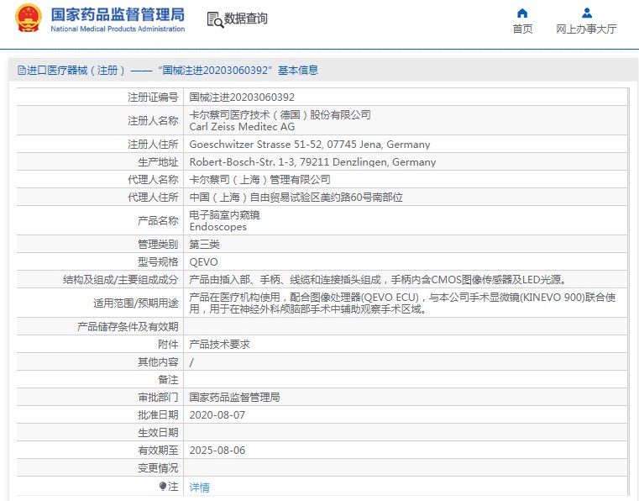Click the 适用范围/预期用途 label
Viewport: 639px width, 501px height.
(136, 303)
